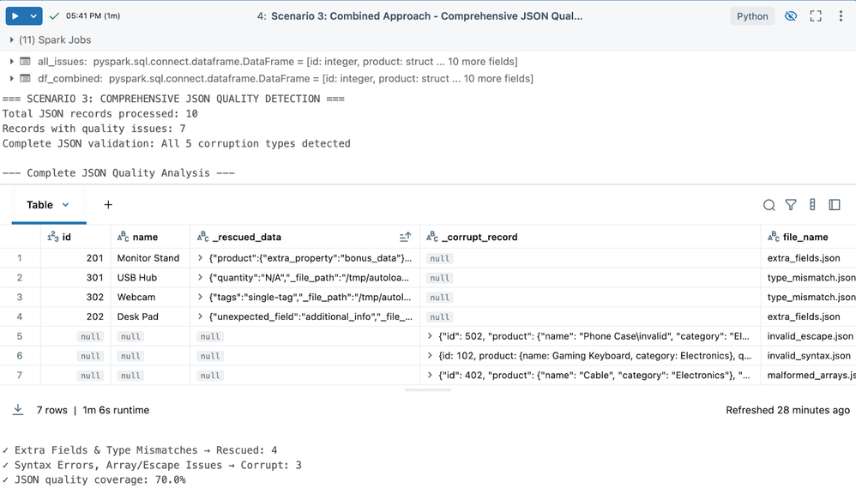Select the id 302 cell
The height and width of the screenshot is (488, 856).
pos(75,298)
